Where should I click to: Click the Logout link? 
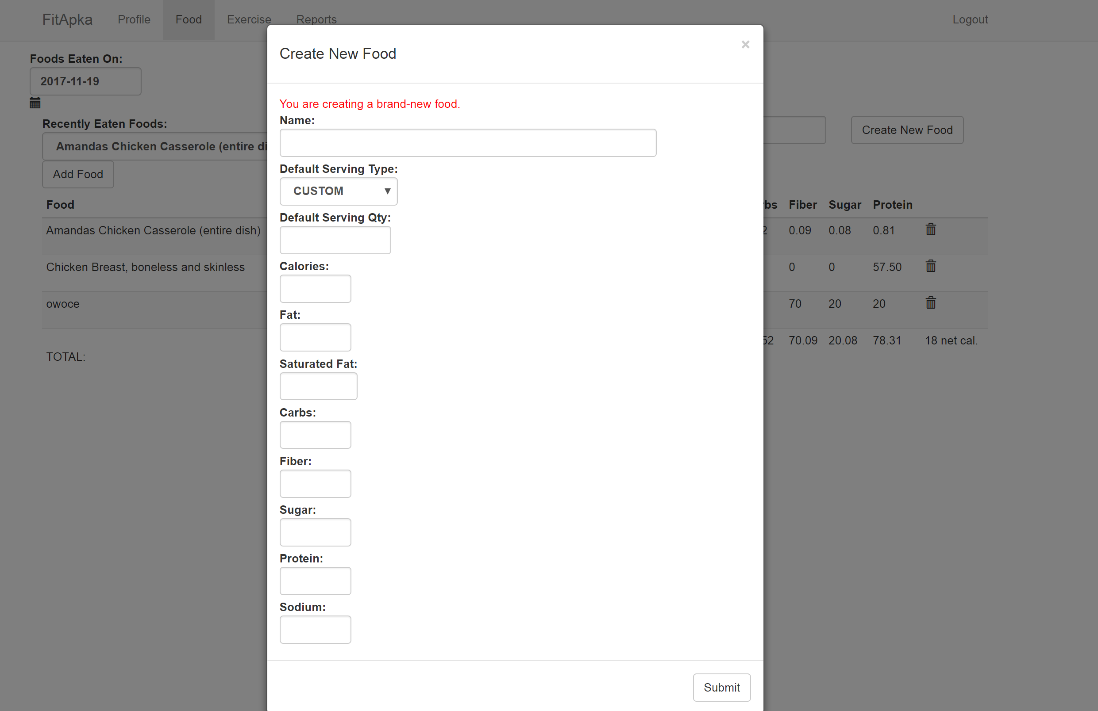(970, 19)
